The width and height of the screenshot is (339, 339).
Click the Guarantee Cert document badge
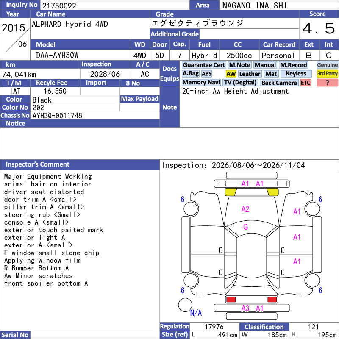(x=204, y=65)
